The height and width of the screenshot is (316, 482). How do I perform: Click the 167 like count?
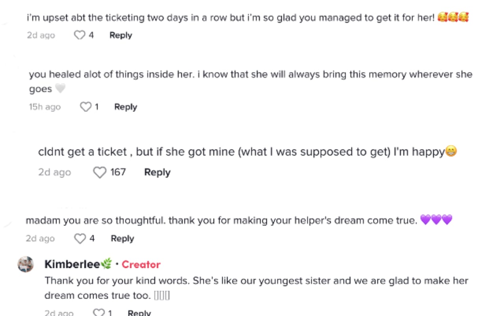tap(118, 172)
